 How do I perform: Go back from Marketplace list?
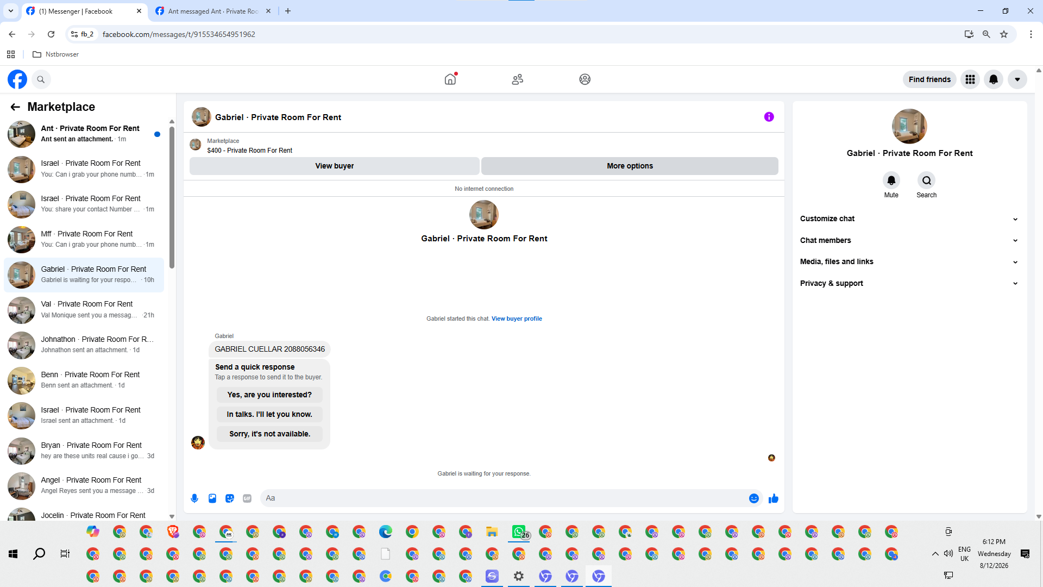(15, 107)
